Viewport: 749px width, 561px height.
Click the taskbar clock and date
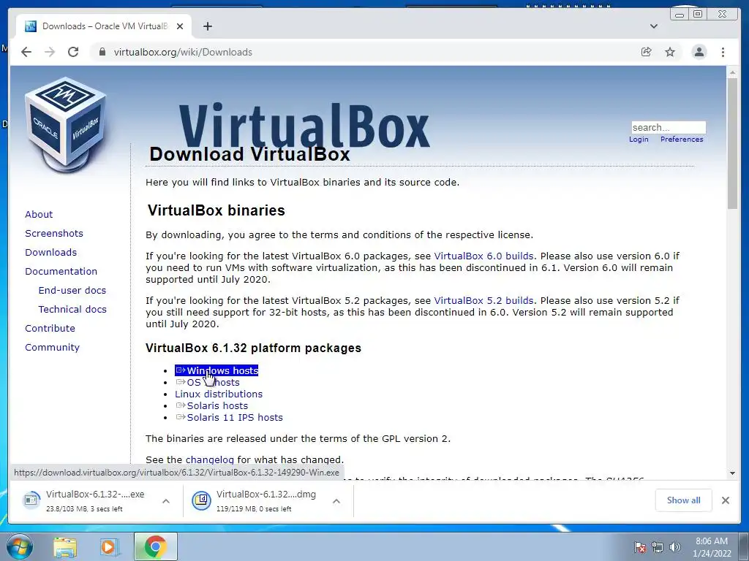712,547
